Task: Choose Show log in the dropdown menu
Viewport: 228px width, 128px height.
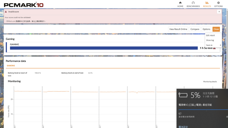Action: 210,40
